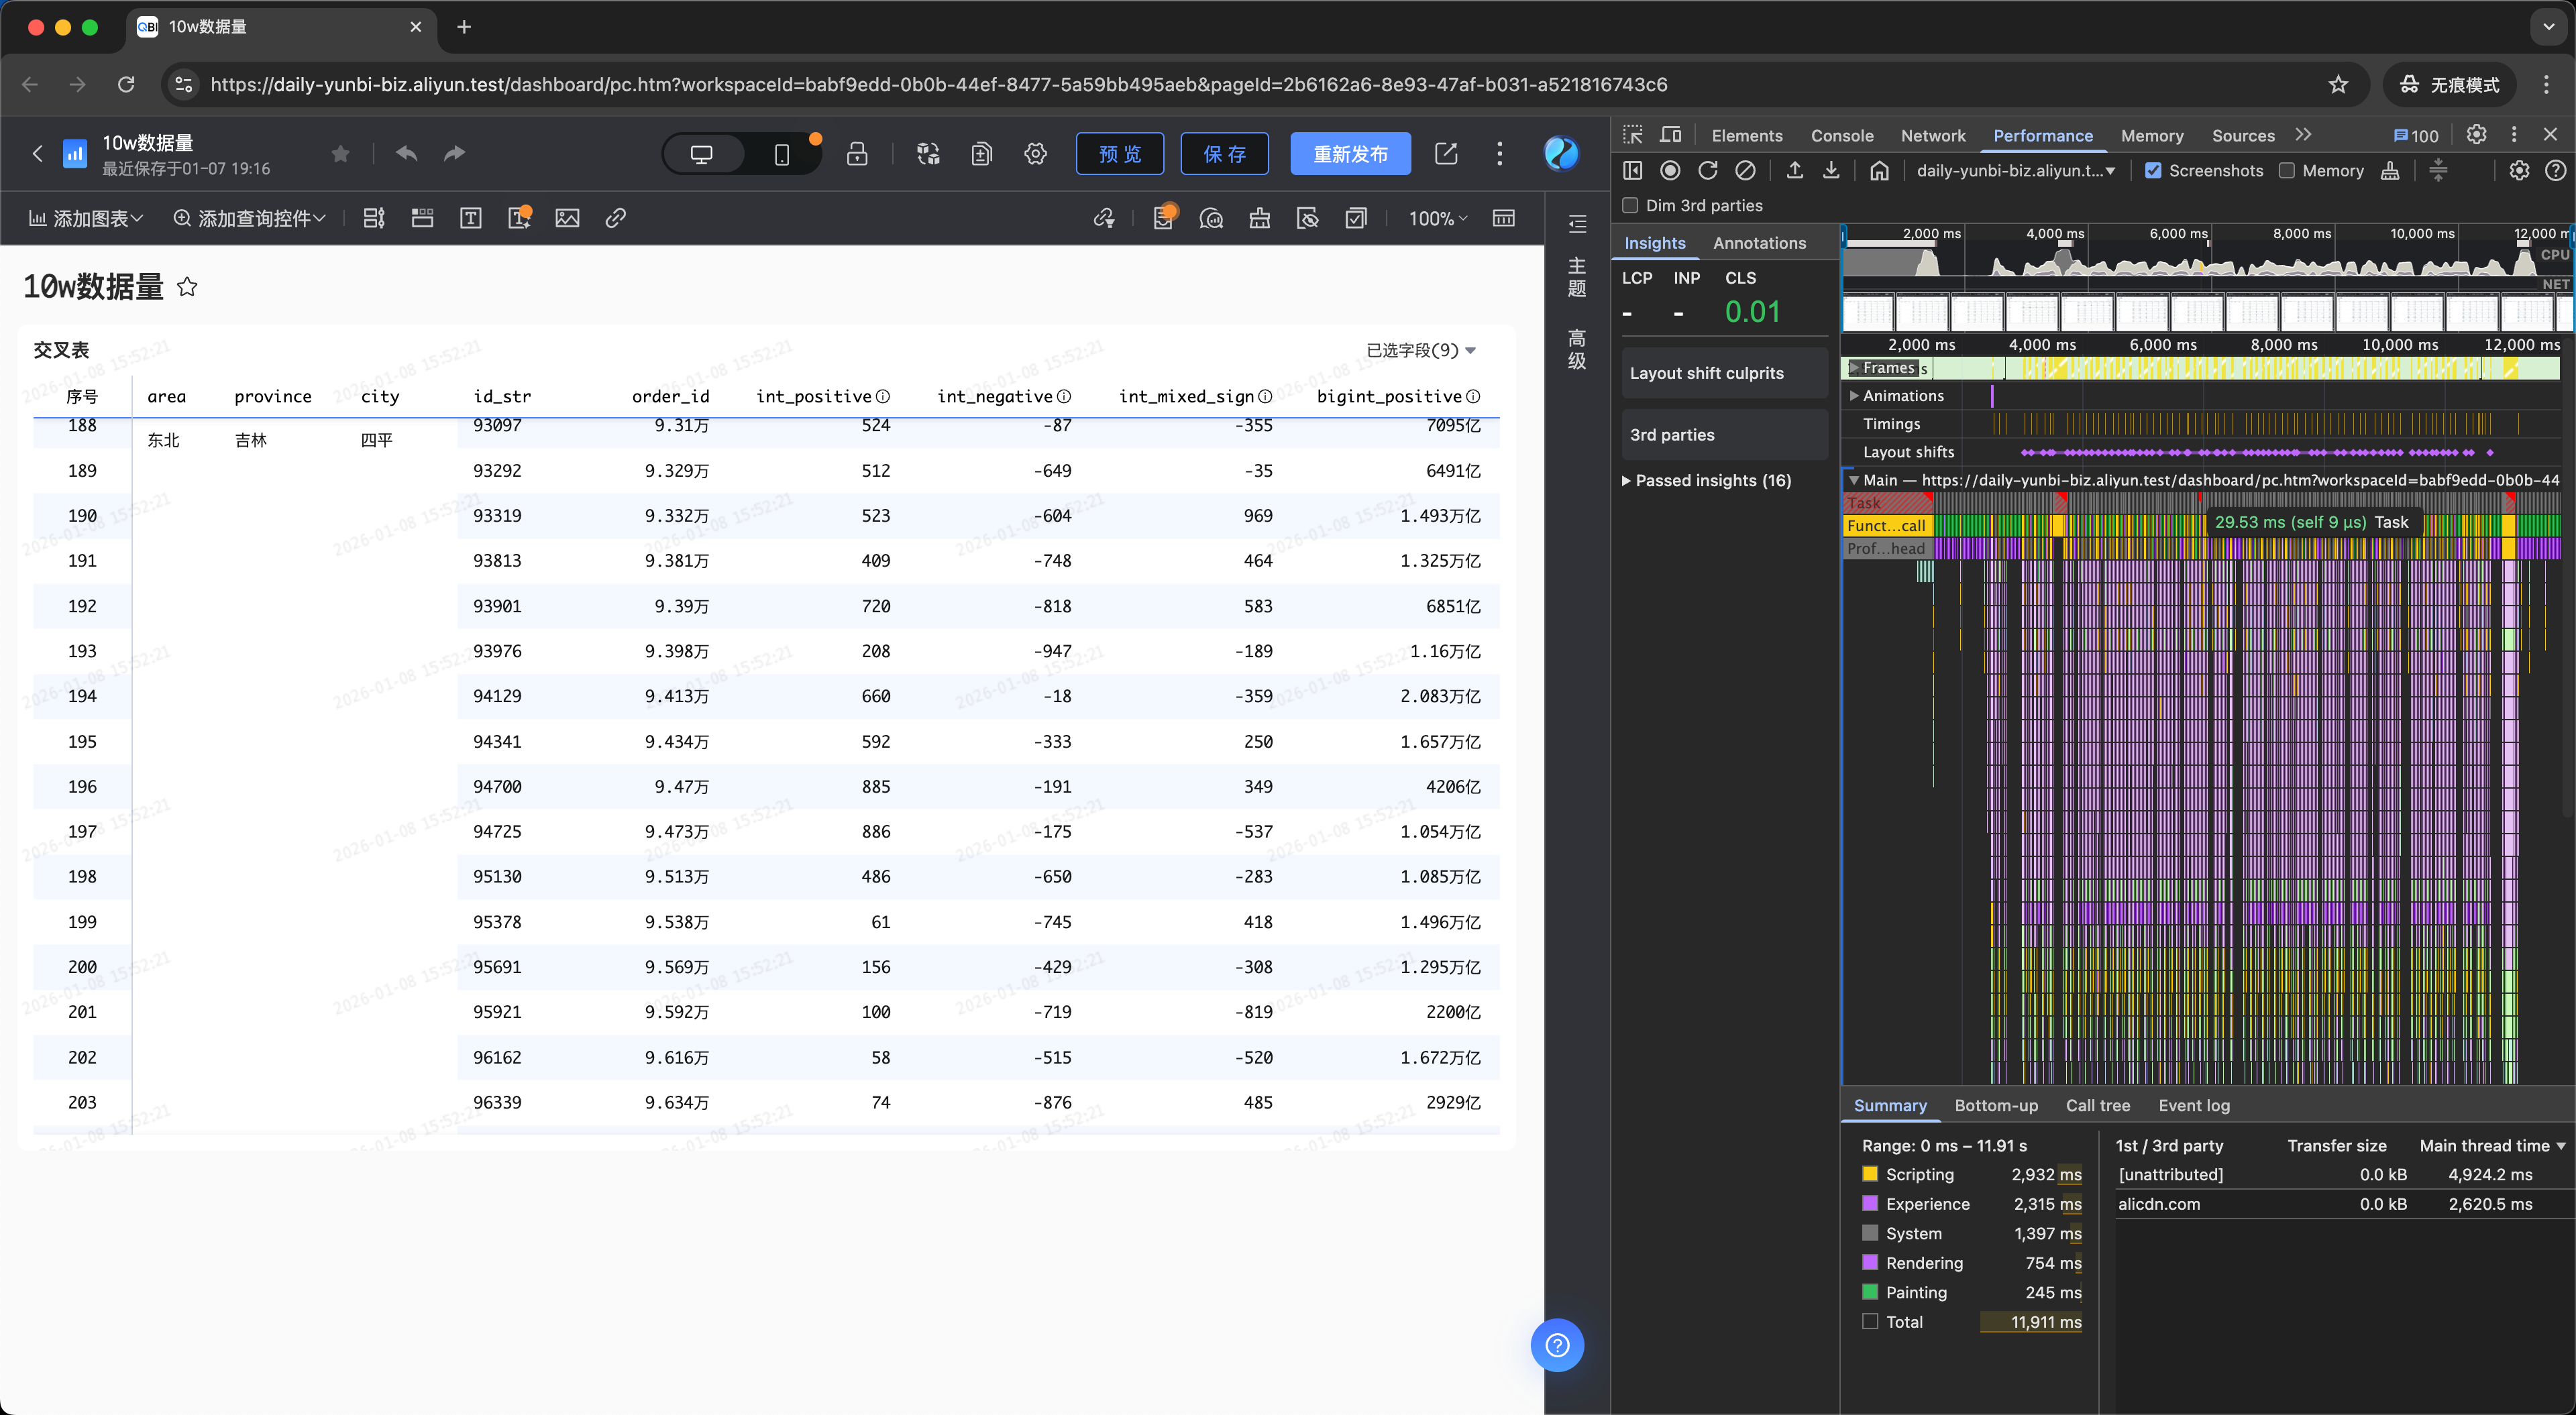
Task: Enable Dim 3rd parties checkbox
Action: [1630, 205]
